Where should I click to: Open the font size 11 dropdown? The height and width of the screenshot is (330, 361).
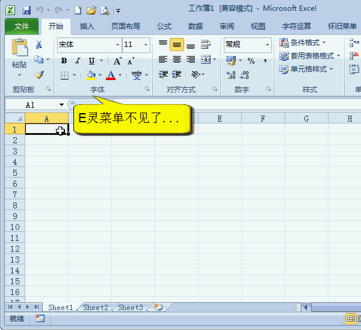pos(146,45)
